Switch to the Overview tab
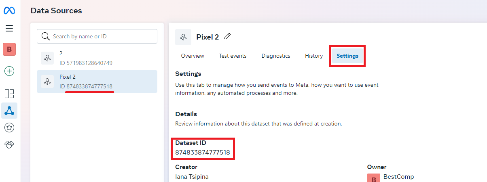Viewport: 487px width, 182px height. pos(193,56)
